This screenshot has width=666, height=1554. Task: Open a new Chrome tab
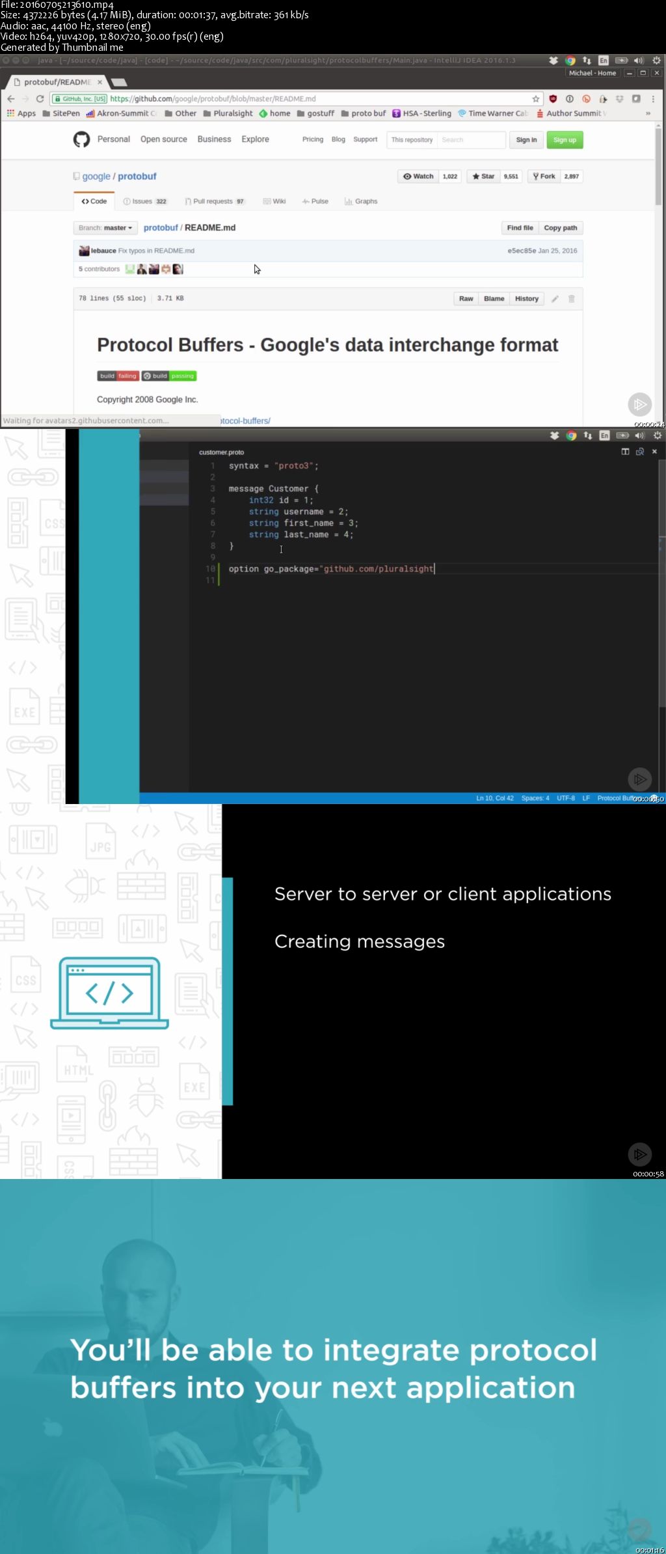pyautogui.click(x=119, y=82)
